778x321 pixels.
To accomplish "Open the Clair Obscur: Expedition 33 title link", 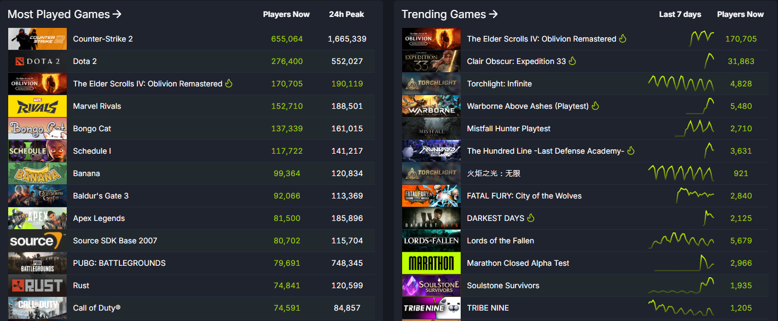I will point(516,61).
